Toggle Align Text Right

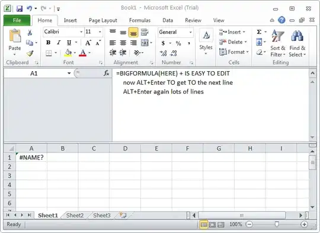[x=133, y=43]
